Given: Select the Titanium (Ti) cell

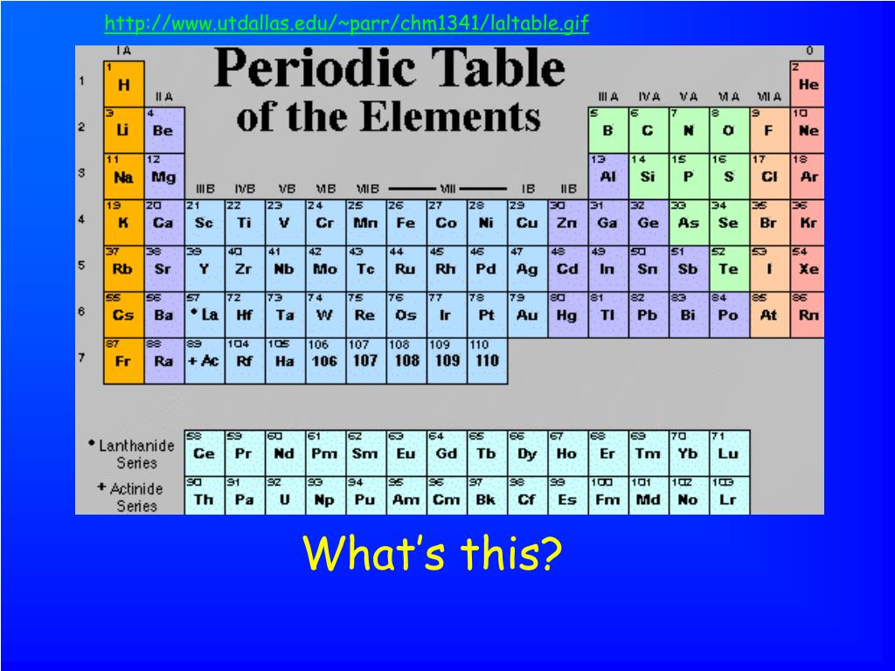Looking at the screenshot, I should [x=246, y=223].
